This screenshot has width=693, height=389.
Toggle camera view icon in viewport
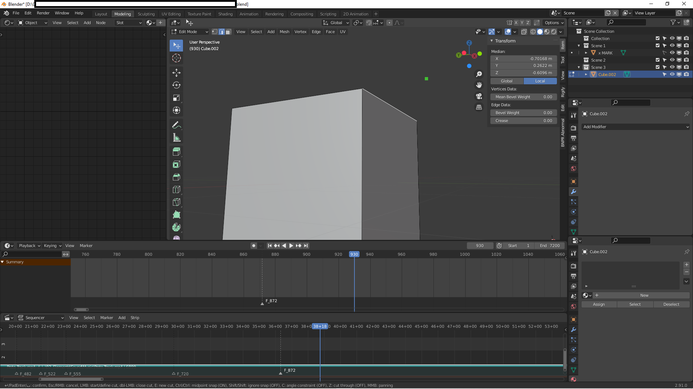479,96
